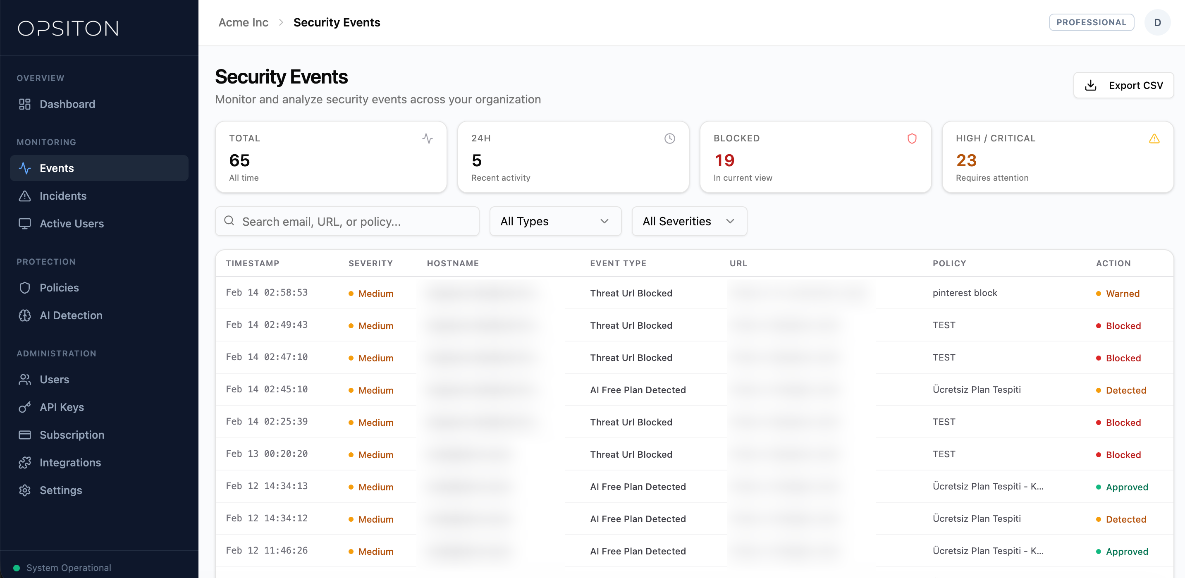Select the Events activity icon
The width and height of the screenshot is (1185, 578).
coord(25,168)
